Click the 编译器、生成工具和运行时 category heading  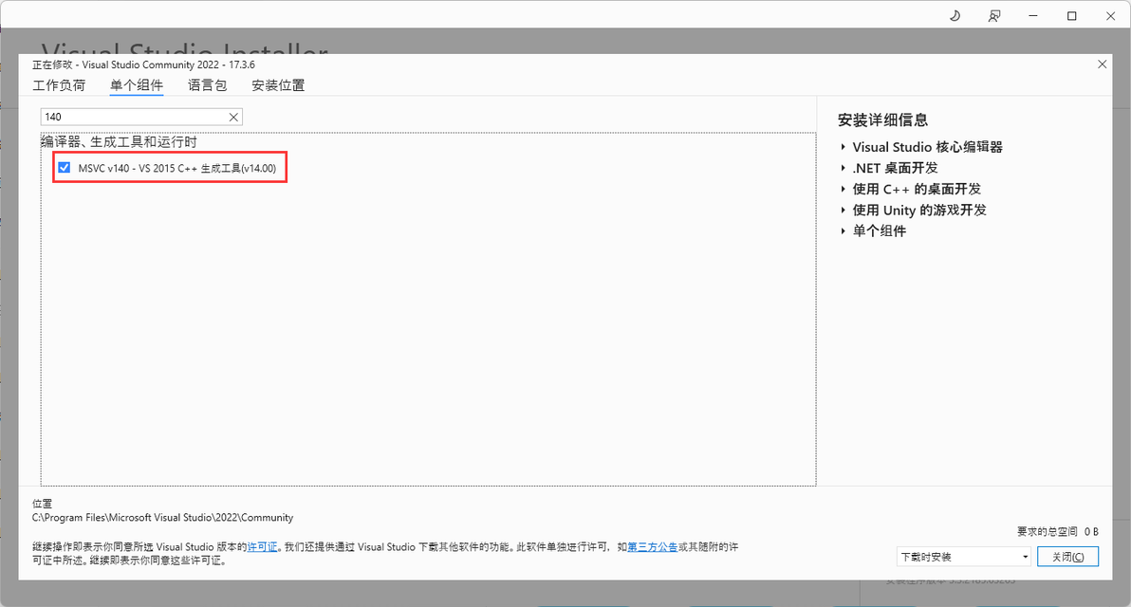119,142
